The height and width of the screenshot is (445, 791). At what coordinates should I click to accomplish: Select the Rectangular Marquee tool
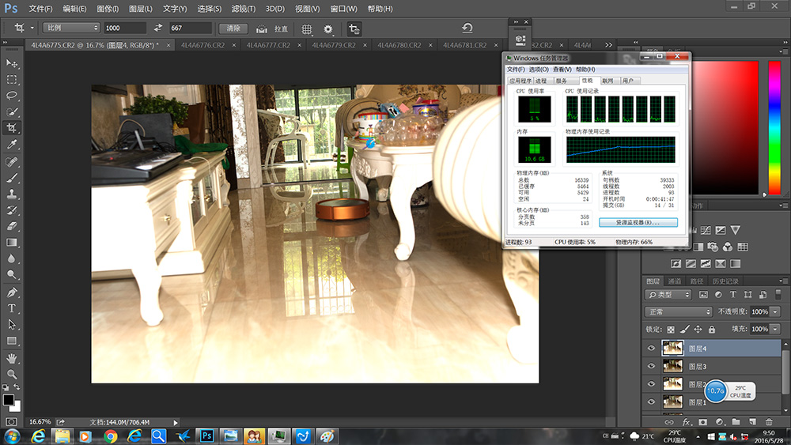pos(12,80)
